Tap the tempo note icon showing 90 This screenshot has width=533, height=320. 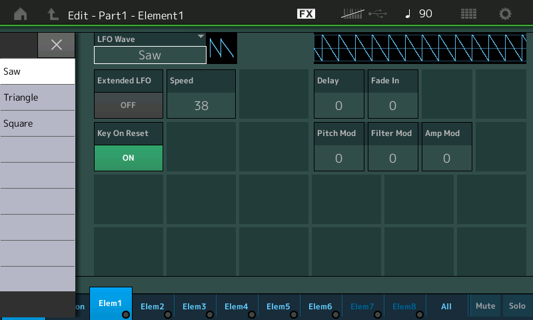pos(418,14)
